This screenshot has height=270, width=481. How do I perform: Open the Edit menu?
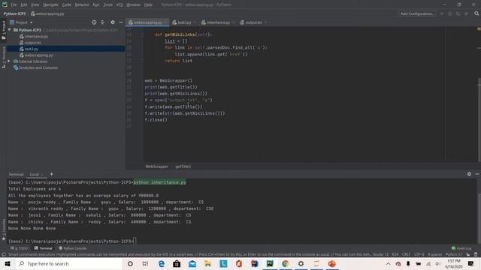point(23,5)
